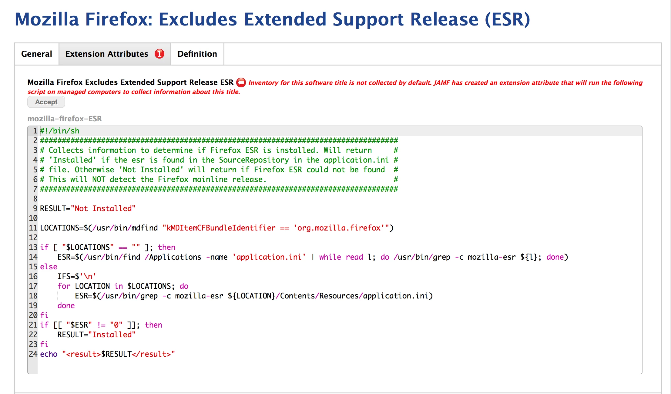Image resolution: width=671 pixels, height=394 pixels.
Task: Click the red notification badge on Extension Attributes
Action: pyautogui.click(x=159, y=54)
